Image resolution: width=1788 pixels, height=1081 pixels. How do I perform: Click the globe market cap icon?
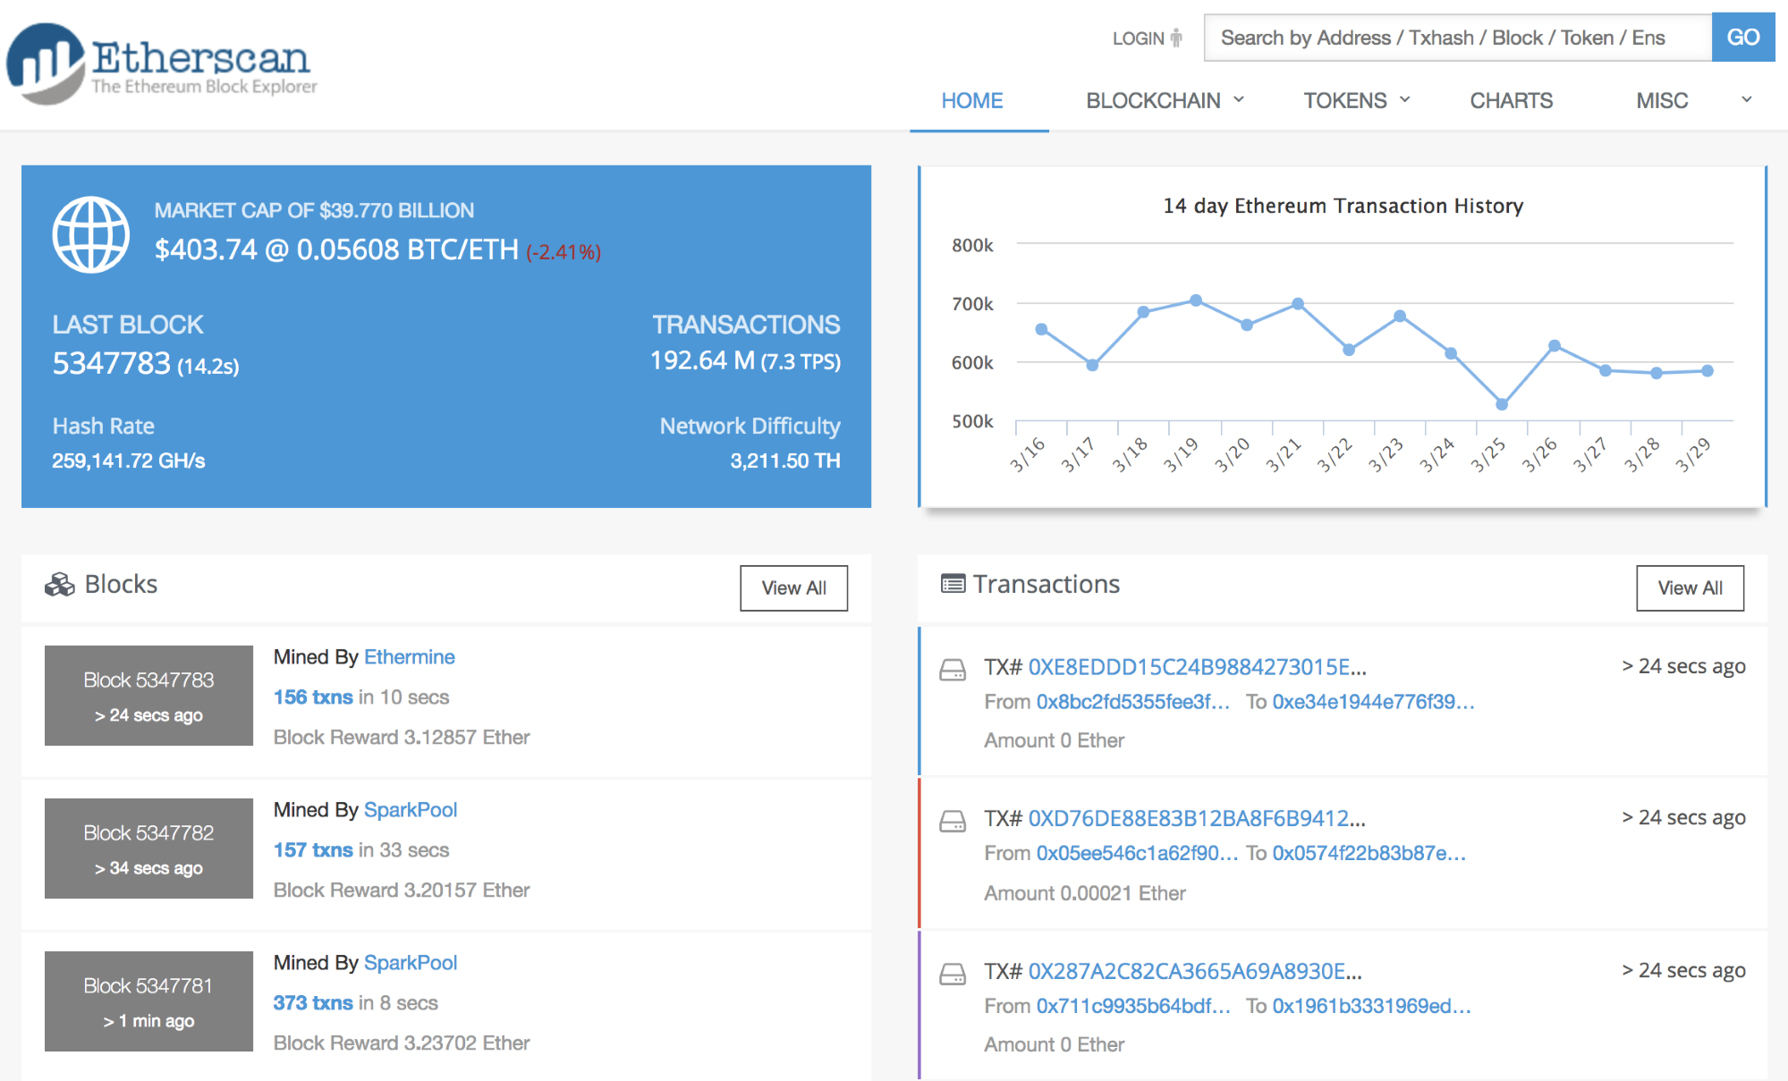[91, 234]
